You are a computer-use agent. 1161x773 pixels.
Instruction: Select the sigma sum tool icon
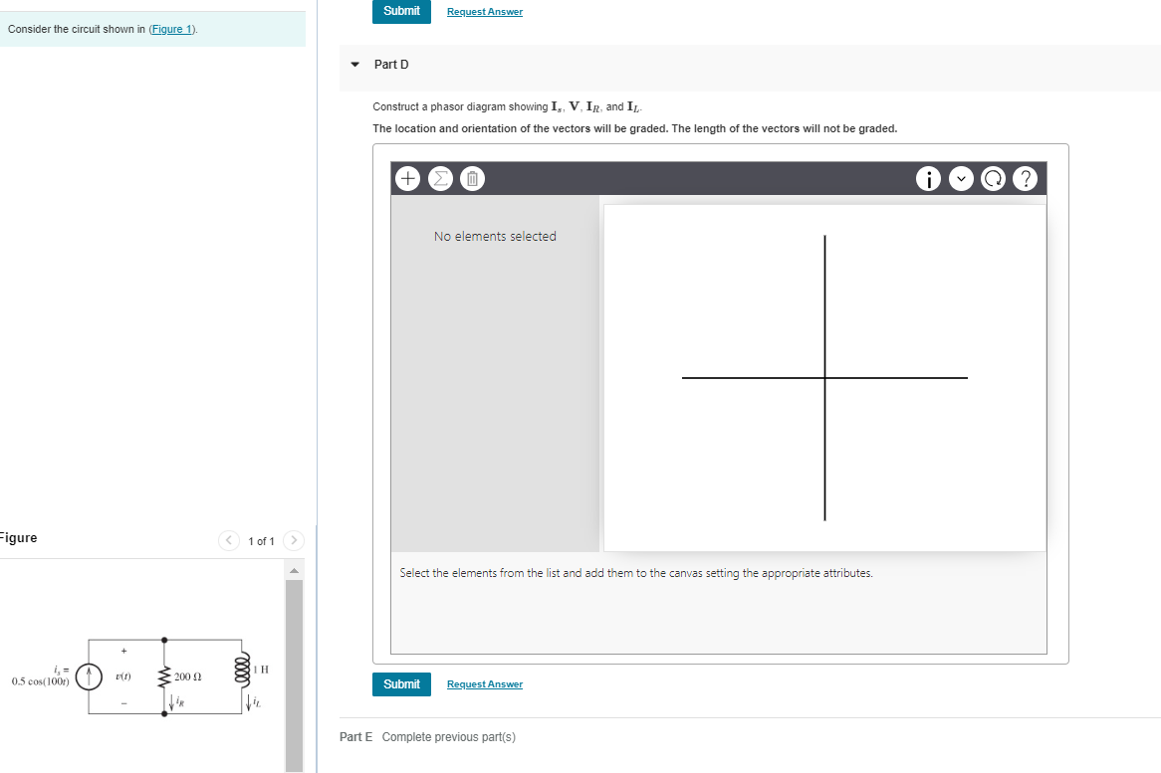point(440,178)
